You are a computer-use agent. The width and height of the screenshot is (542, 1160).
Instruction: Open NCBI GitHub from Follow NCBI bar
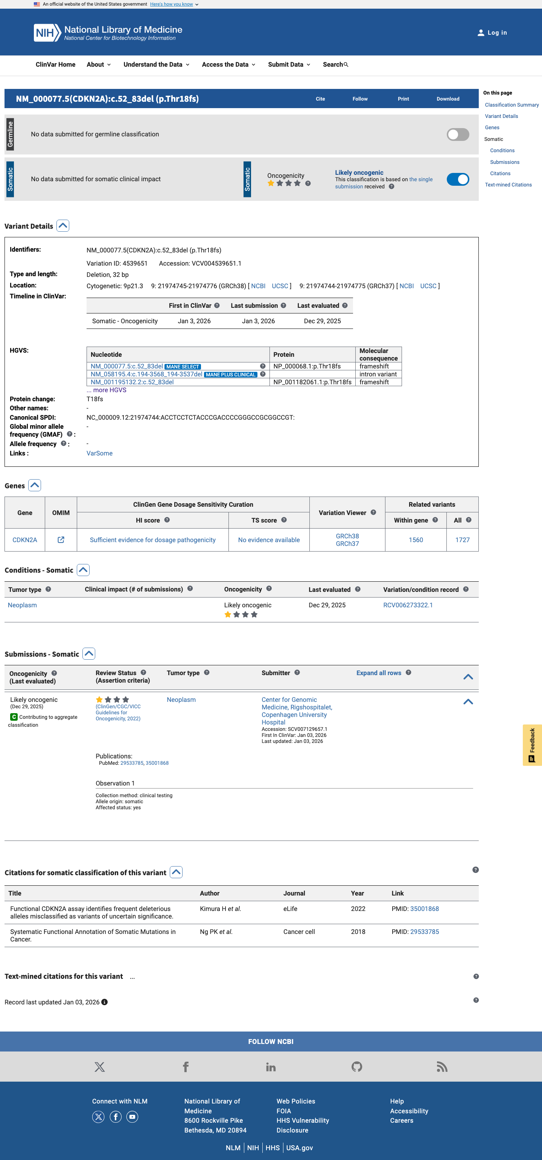point(357,1067)
